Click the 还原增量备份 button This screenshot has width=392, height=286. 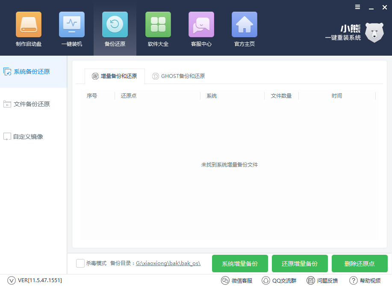(300, 264)
